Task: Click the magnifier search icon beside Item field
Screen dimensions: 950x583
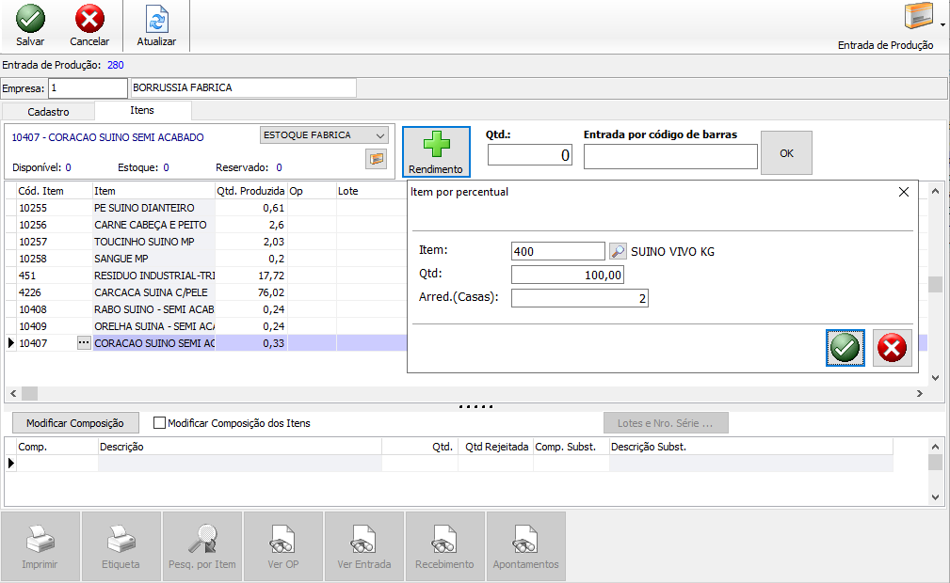Action: (618, 251)
